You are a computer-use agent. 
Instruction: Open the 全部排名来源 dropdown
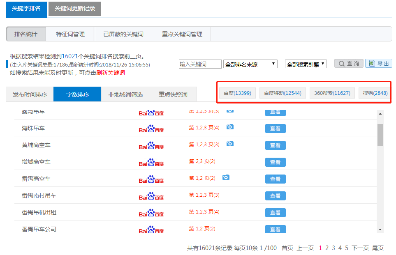[250, 64]
